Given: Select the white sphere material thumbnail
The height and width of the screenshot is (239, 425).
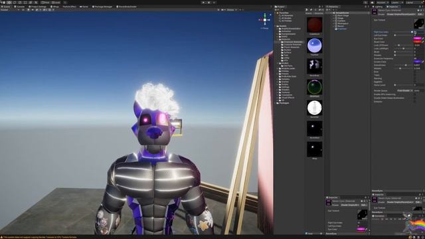Looking at the screenshot, I should point(314,108).
